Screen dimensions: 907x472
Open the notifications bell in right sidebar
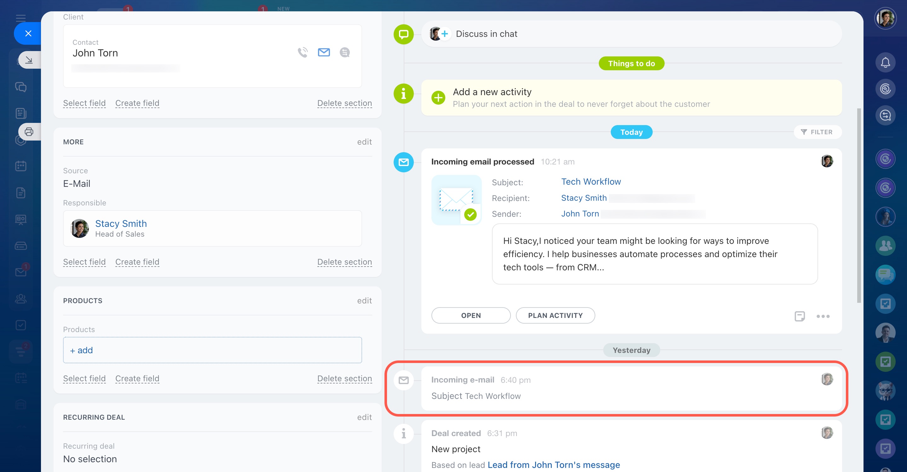click(x=885, y=63)
